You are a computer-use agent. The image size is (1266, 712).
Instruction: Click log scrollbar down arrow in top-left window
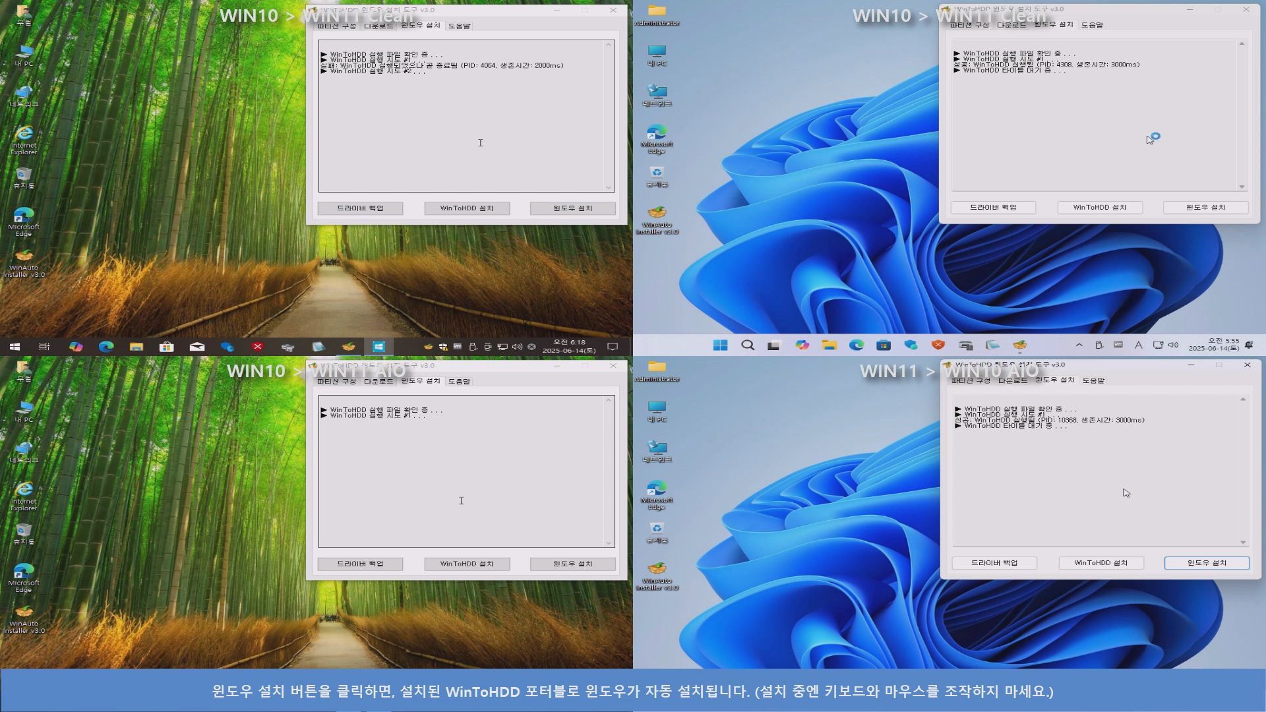point(609,187)
